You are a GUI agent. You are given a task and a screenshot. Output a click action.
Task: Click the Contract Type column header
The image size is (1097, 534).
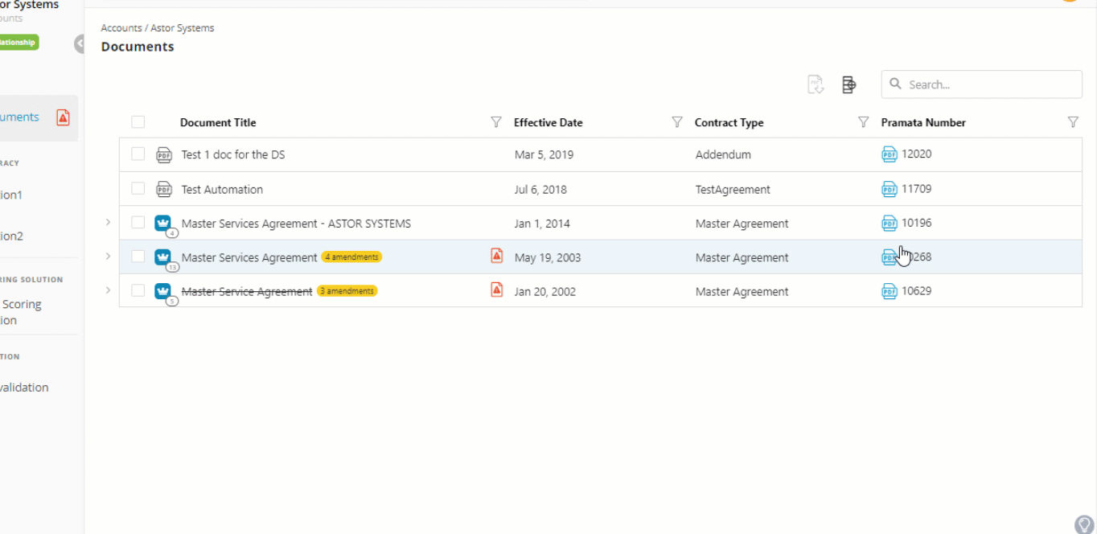(729, 123)
